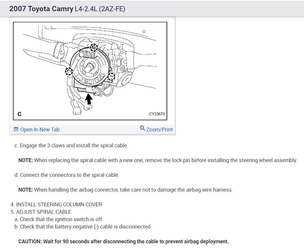Select NOTE about removing the lock pin
Viewport: 304px width, 248px height.
pyautogui.click(x=158, y=160)
